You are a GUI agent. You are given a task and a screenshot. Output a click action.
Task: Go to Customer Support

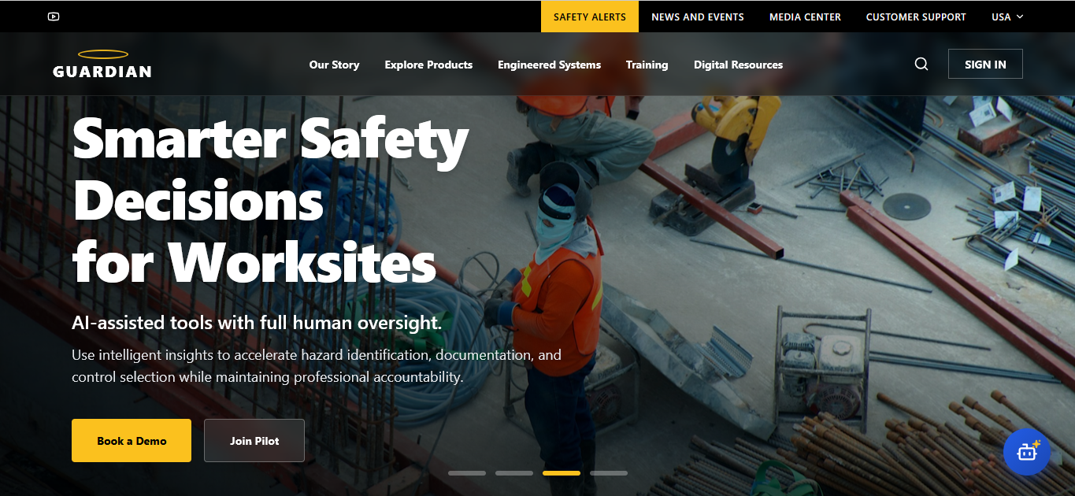click(916, 17)
